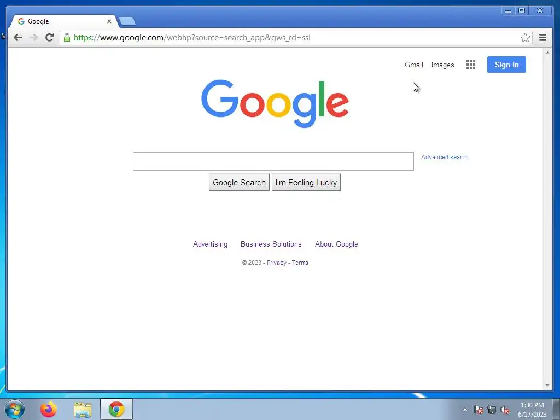The image size is (560, 420).
Task: Open About Google link
Action: (336, 244)
